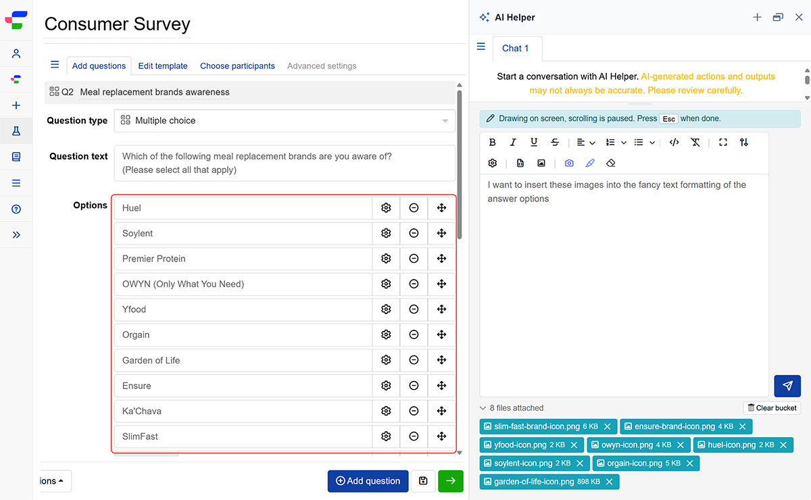Click the Question text input field

(285, 163)
